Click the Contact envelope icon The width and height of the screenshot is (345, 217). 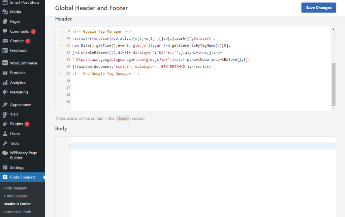click(x=5, y=41)
